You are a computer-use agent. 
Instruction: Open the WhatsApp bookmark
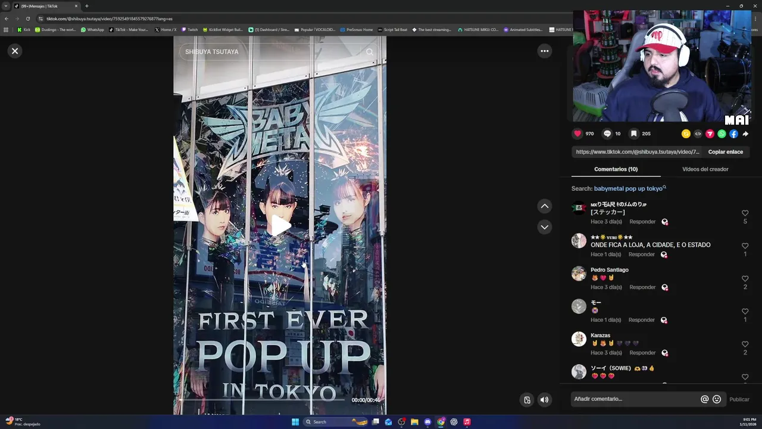click(92, 29)
